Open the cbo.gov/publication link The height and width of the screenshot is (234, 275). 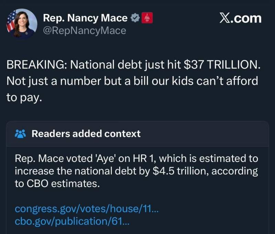click(72, 221)
